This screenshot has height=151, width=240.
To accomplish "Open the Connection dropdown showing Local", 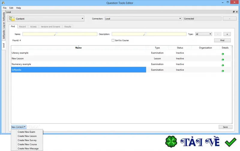I will (x=143, y=19).
